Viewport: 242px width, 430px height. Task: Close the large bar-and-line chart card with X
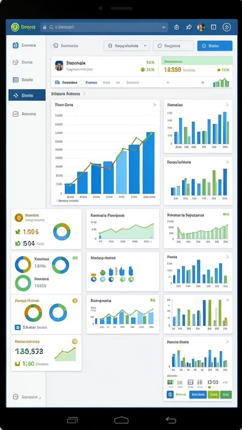click(155, 105)
